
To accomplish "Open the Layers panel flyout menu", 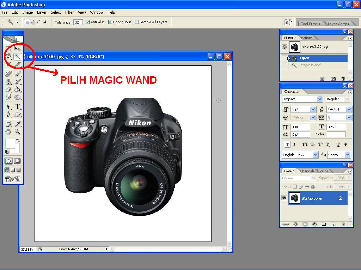I will tap(350, 172).
